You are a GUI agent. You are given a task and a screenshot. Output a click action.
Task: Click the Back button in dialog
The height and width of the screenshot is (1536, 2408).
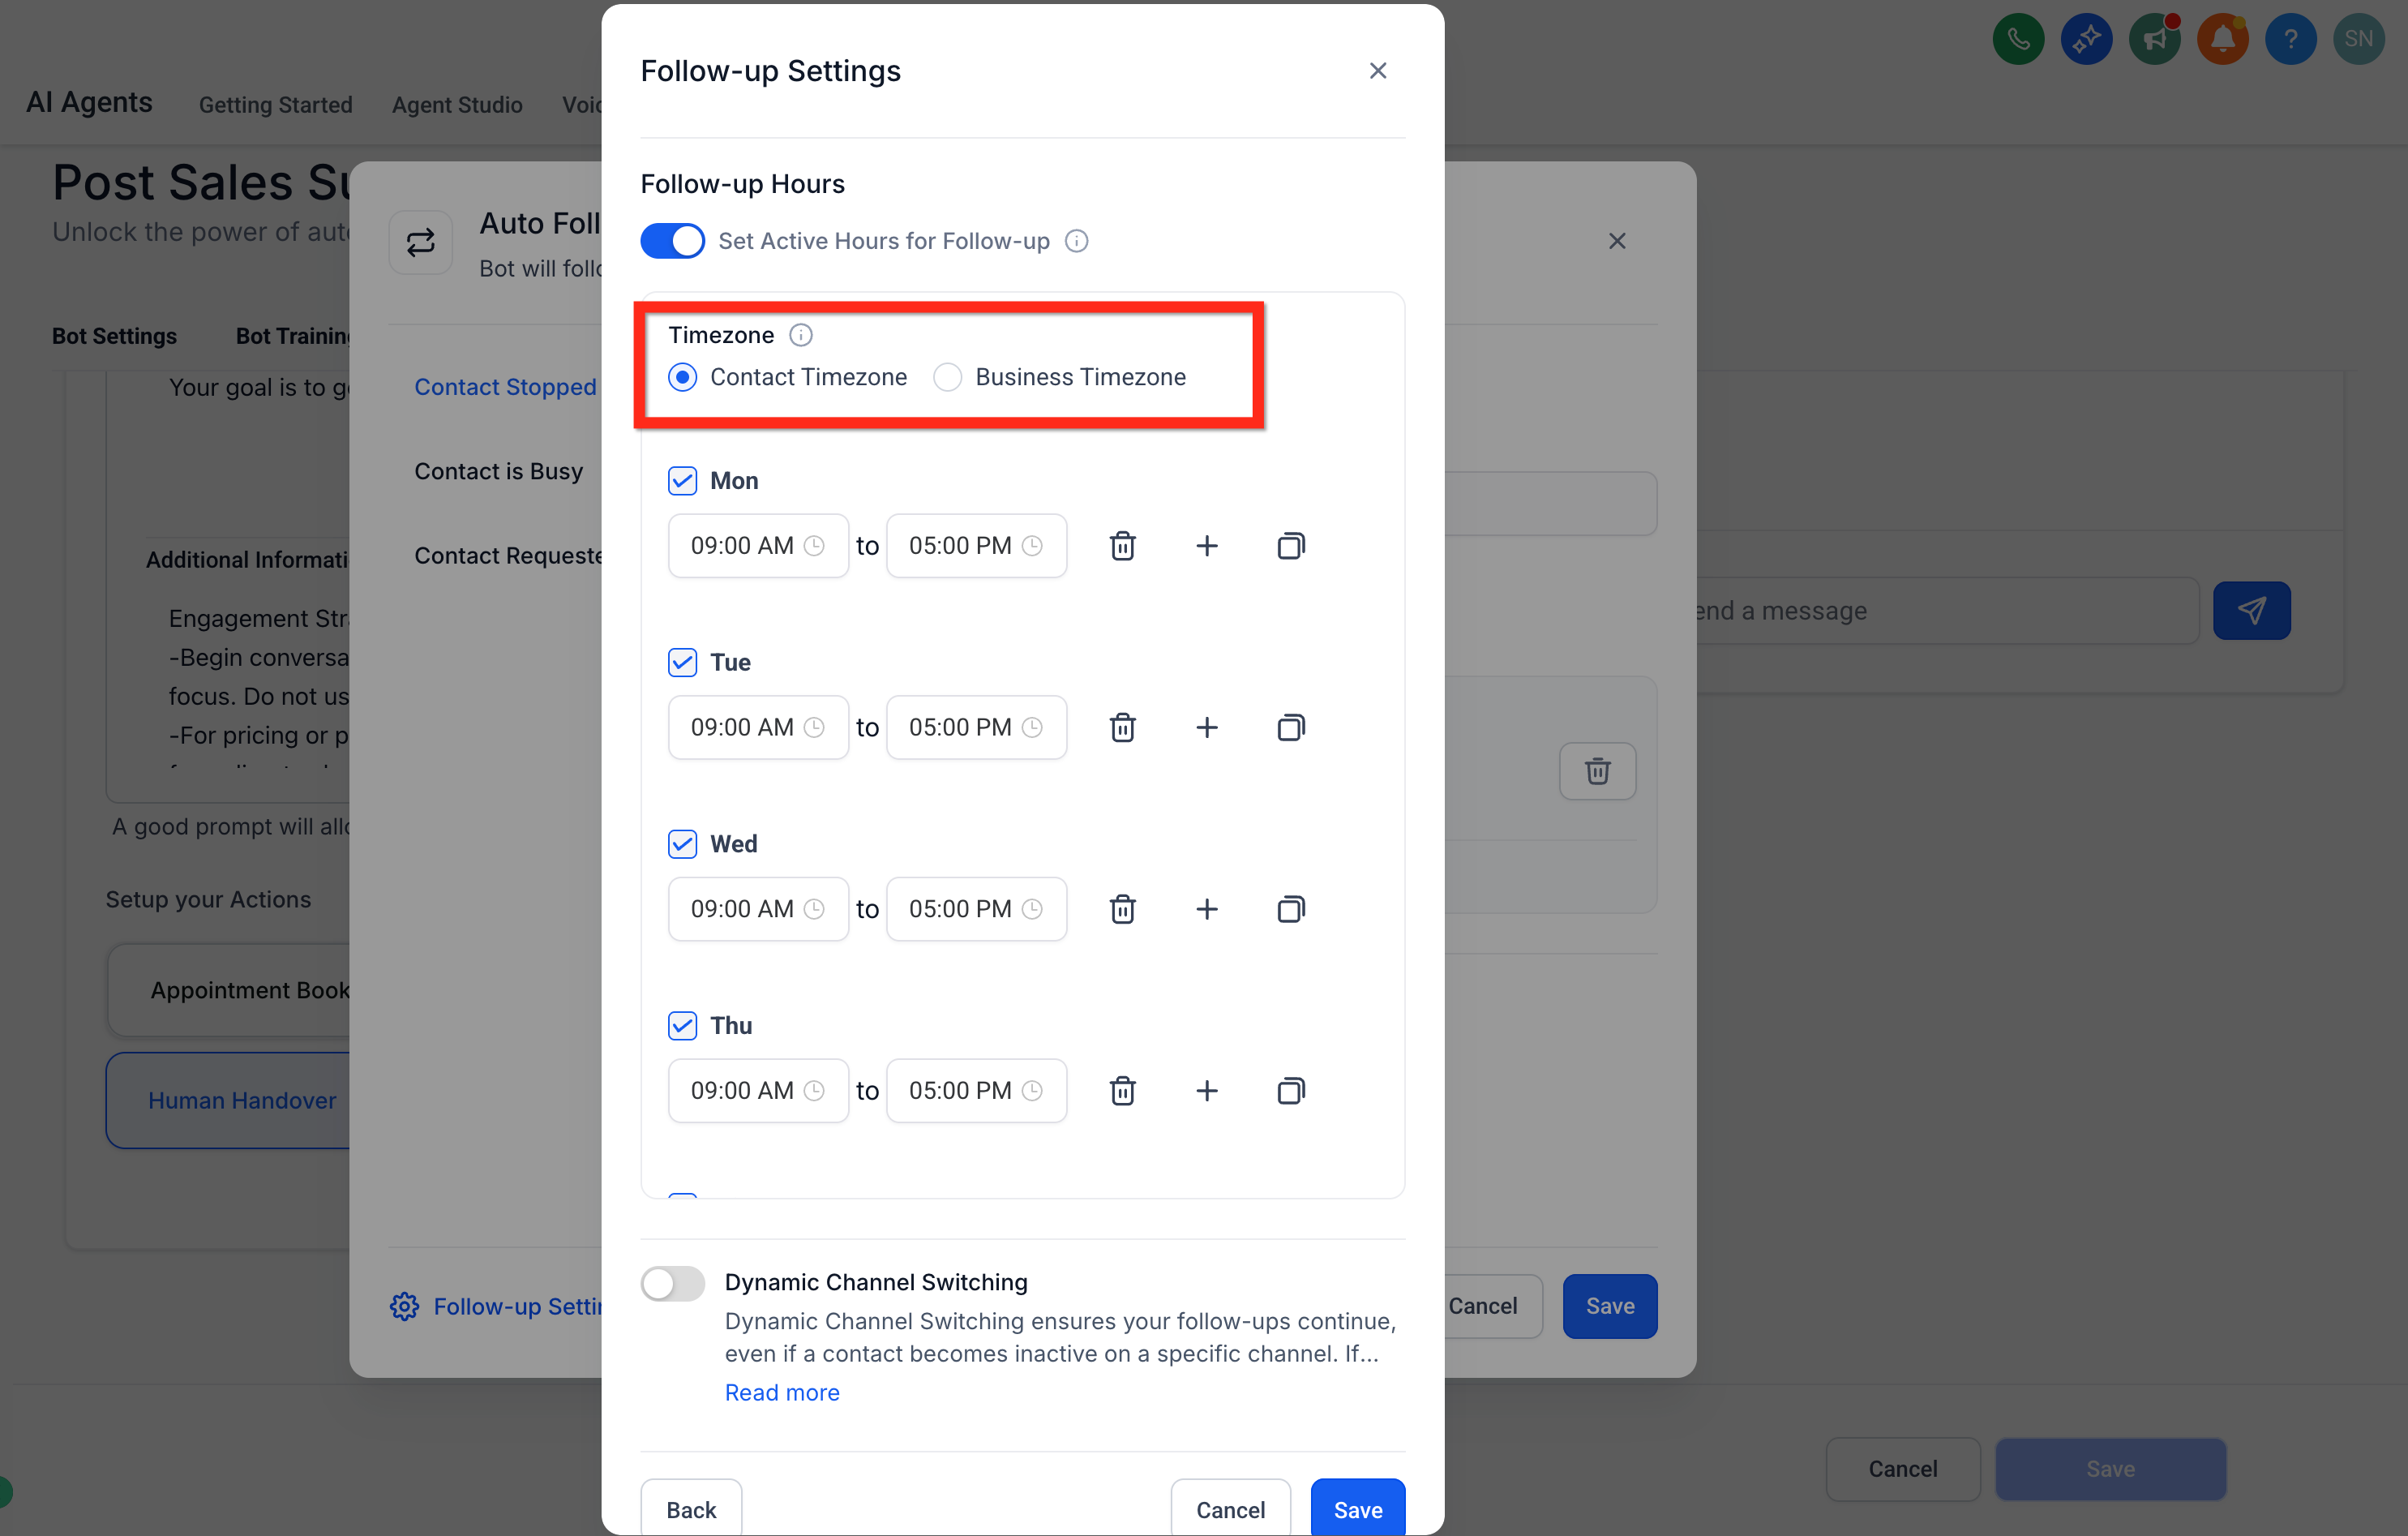click(x=691, y=1509)
